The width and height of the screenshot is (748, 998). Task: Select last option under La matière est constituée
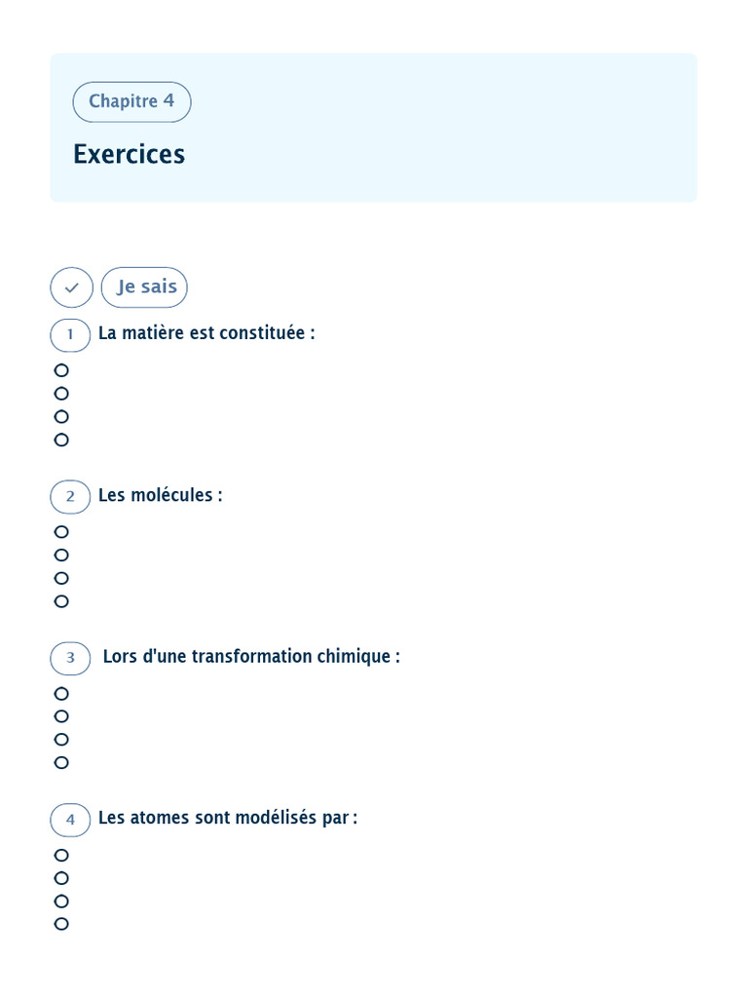pos(61,440)
